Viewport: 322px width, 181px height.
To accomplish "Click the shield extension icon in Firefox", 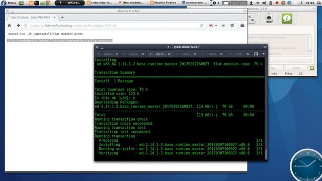I will (232, 26).
